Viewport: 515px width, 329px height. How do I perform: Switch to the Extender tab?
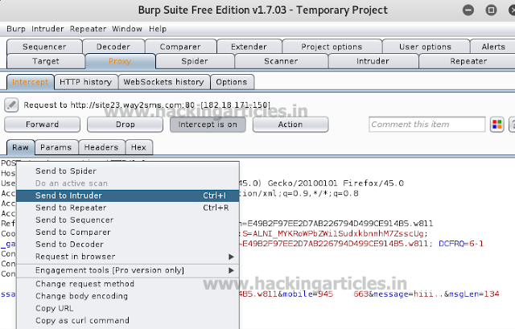249,47
